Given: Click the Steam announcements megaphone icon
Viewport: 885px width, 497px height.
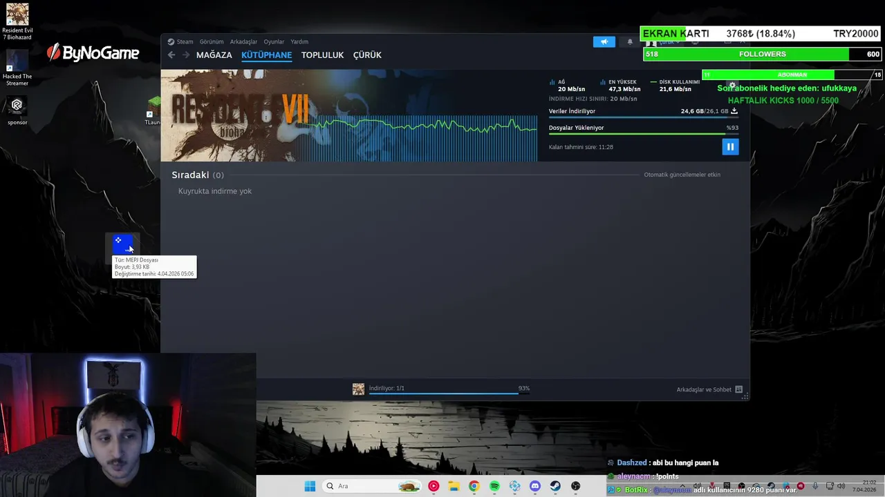Looking at the screenshot, I should [604, 41].
